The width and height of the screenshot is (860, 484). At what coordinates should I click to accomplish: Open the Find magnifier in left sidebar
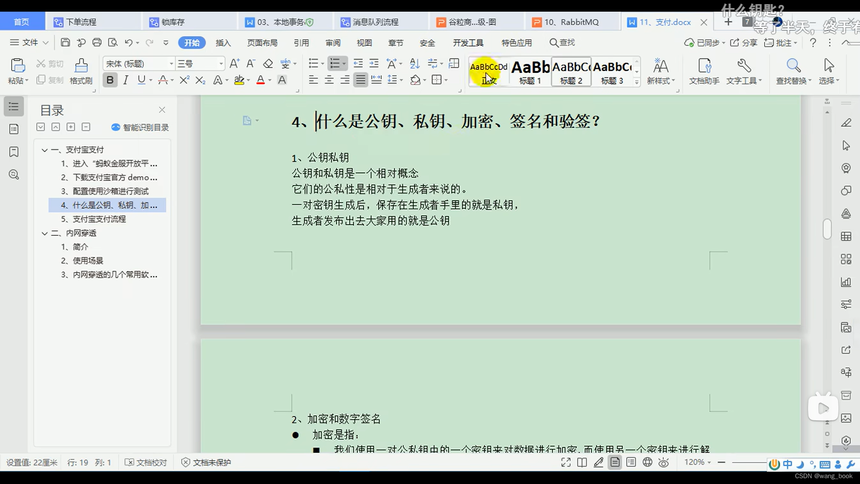(x=14, y=175)
